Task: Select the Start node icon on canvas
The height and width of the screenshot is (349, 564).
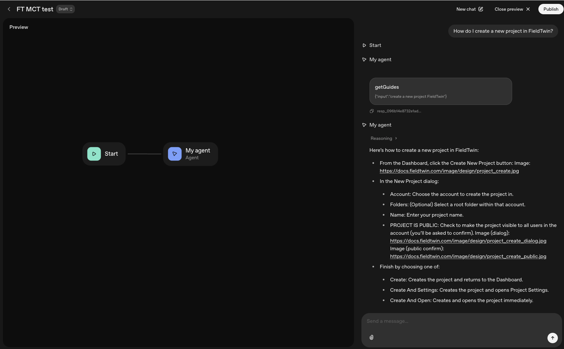Action: coord(94,154)
